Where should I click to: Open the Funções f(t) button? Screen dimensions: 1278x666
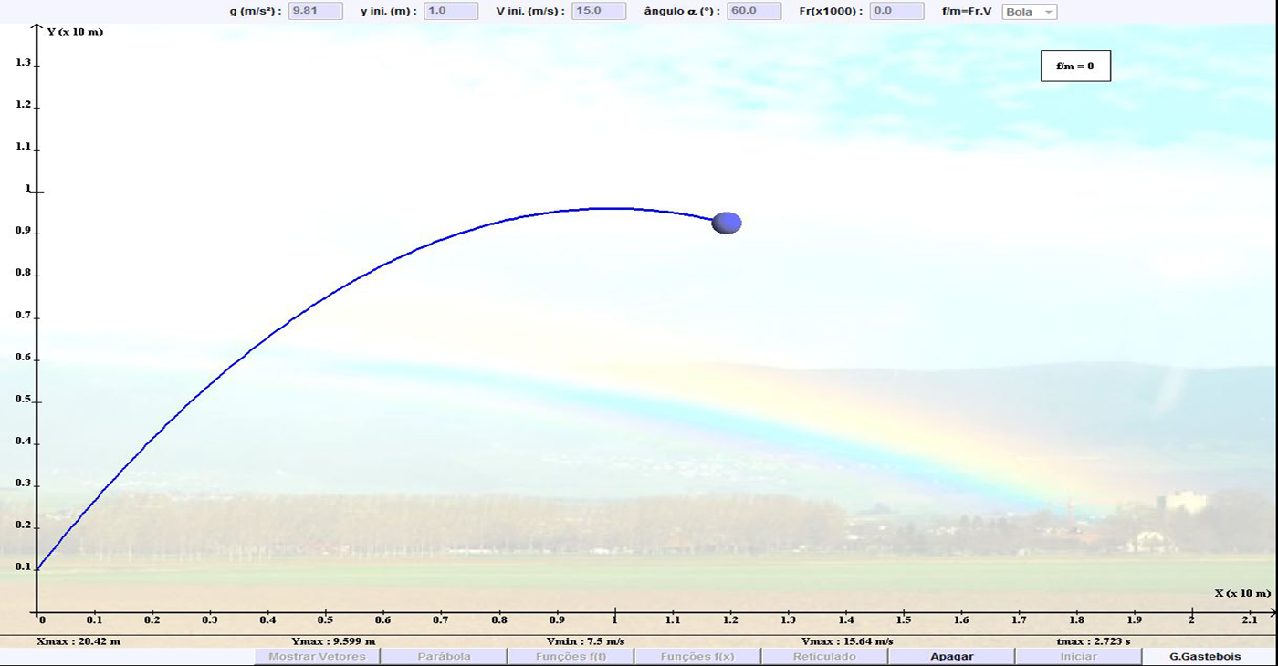point(571,656)
